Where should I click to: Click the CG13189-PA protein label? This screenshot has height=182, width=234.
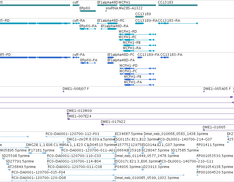click(x=148, y=55)
